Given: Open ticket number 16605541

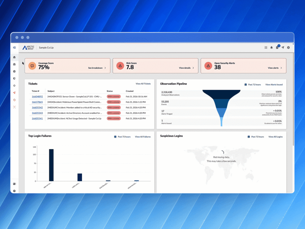Looking at the screenshot, I should tap(37, 118).
